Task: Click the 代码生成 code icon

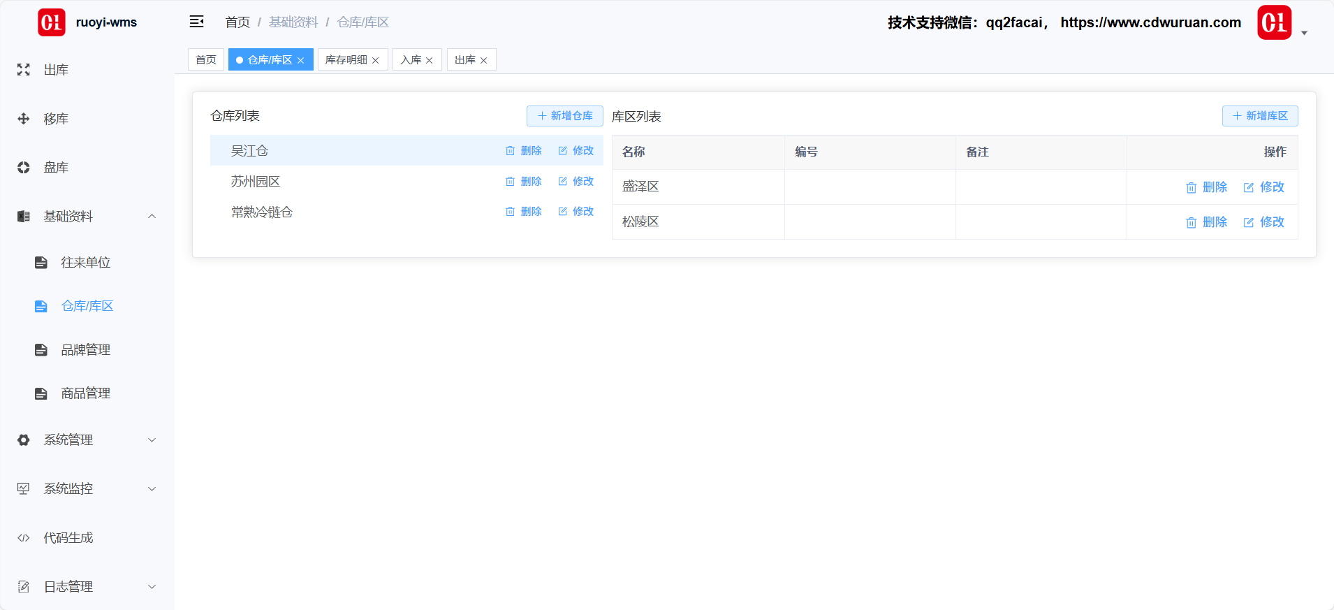Action: tap(24, 538)
